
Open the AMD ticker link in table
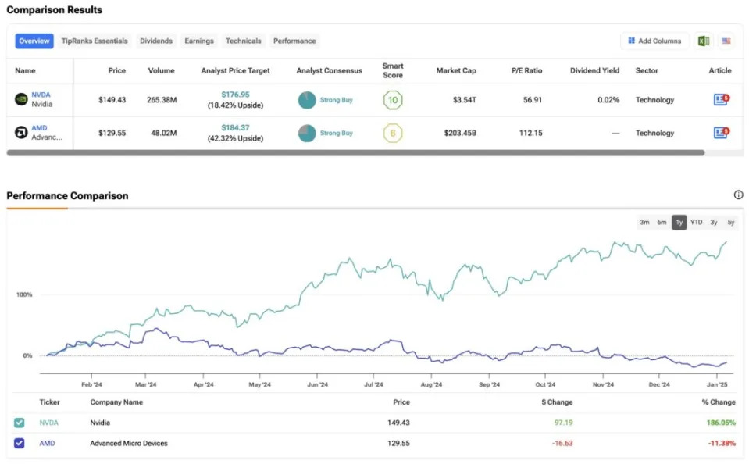pyautogui.click(x=39, y=127)
